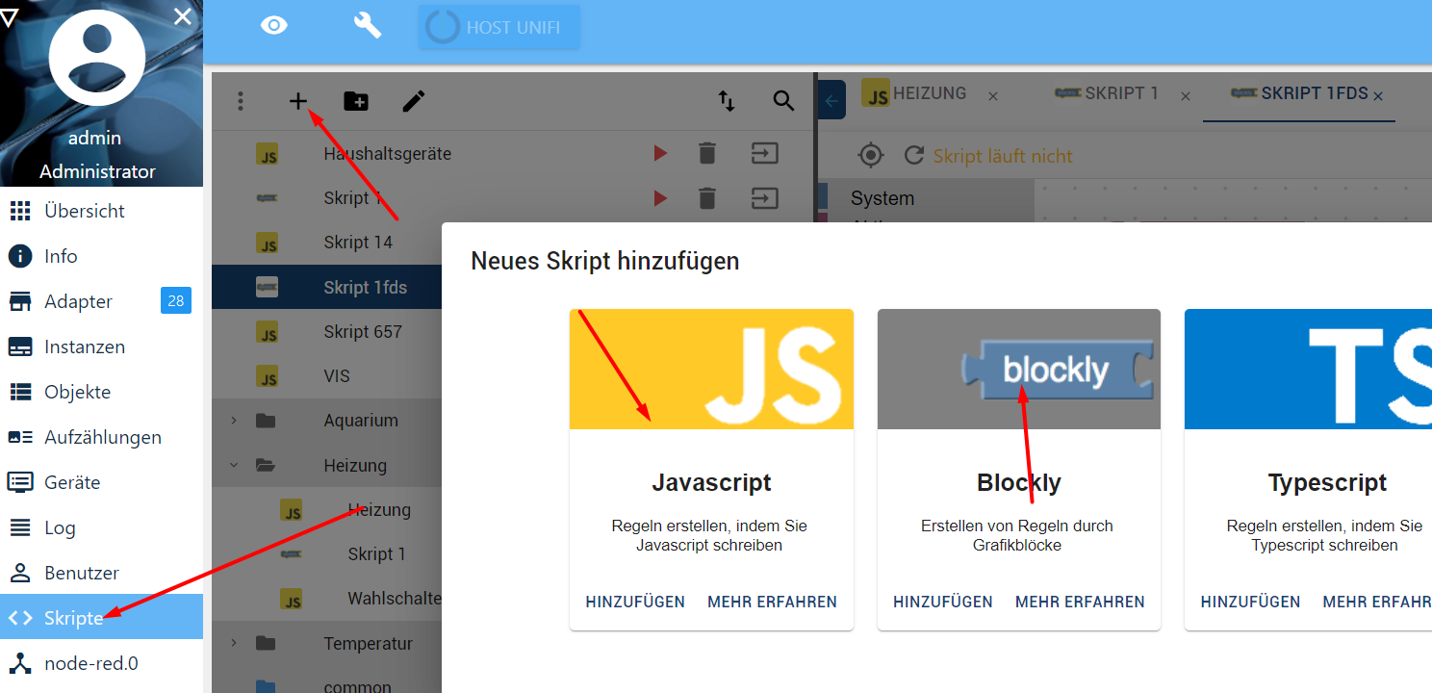Open node-red.0 in the sidebar
This screenshot has height=693, width=1432.
click(101, 663)
